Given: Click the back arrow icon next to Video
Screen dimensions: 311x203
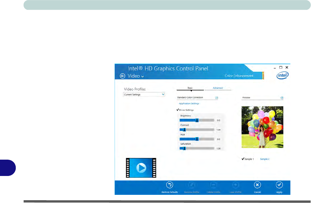Looking at the screenshot, I should 123,76.
